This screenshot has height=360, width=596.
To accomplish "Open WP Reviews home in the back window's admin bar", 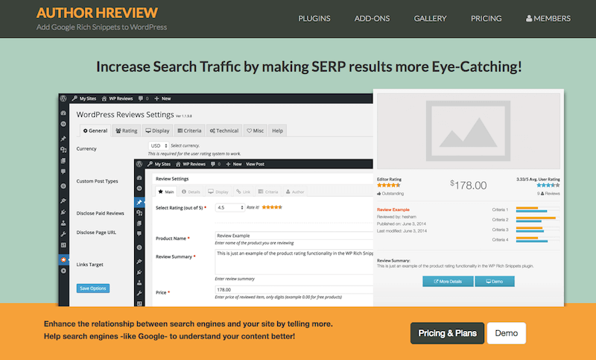I will pyautogui.click(x=117, y=98).
